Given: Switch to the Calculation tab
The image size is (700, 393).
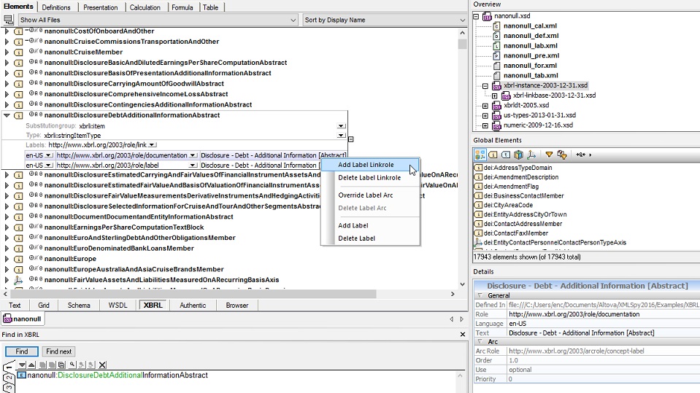Looking at the screenshot, I should (x=145, y=7).
